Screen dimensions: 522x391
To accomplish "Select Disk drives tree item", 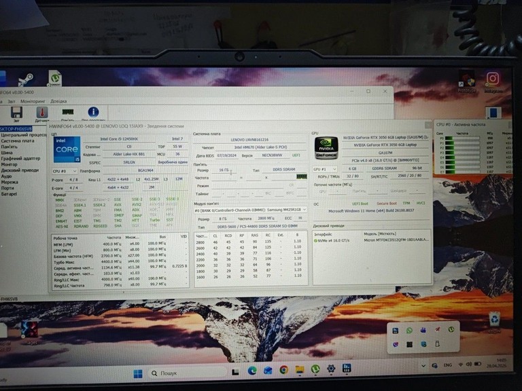I will pyautogui.click(x=20, y=170).
